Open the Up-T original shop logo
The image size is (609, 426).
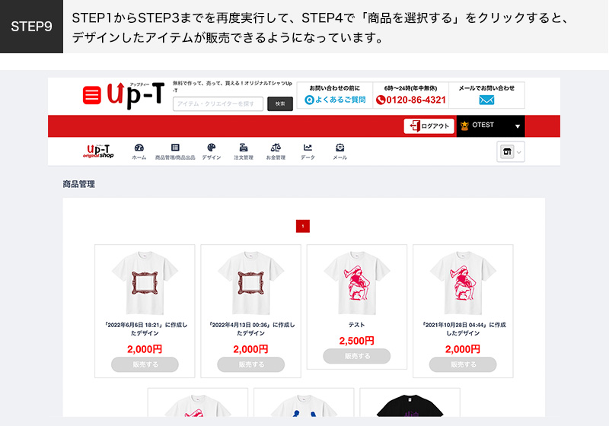tap(98, 151)
